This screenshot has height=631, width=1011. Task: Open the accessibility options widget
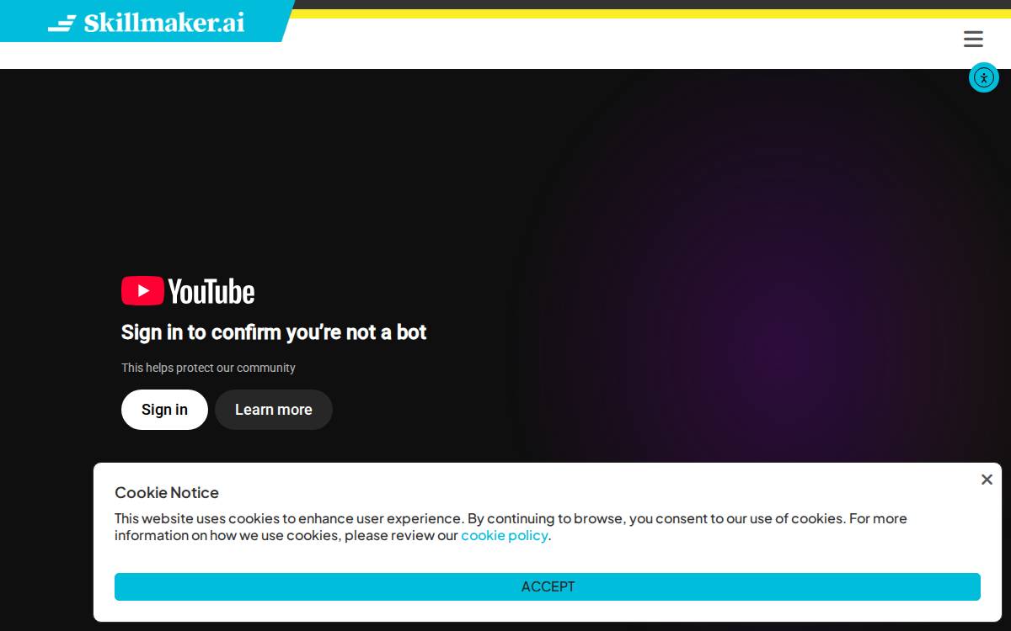pos(983,78)
